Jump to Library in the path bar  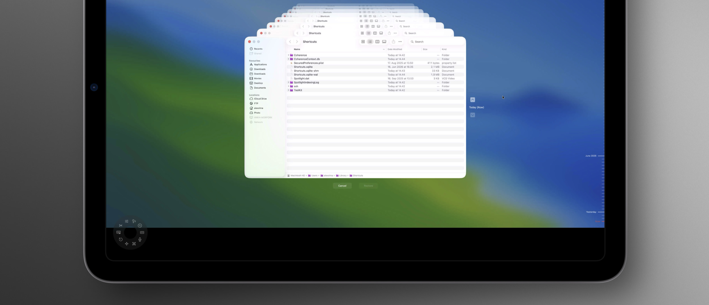click(341, 175)
